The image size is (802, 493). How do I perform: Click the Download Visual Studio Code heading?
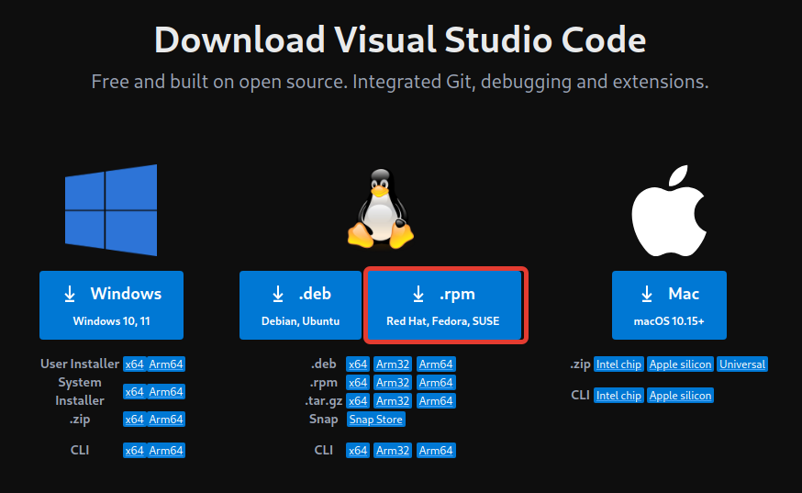click(400, 39)
